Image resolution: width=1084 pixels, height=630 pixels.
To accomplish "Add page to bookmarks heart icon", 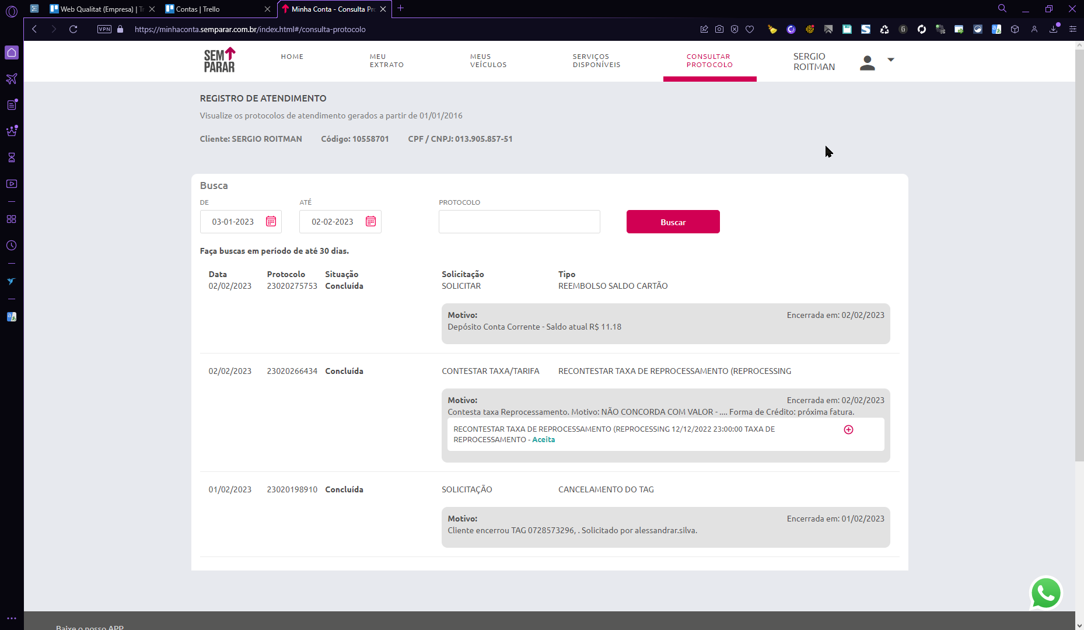I will point(750,29).
